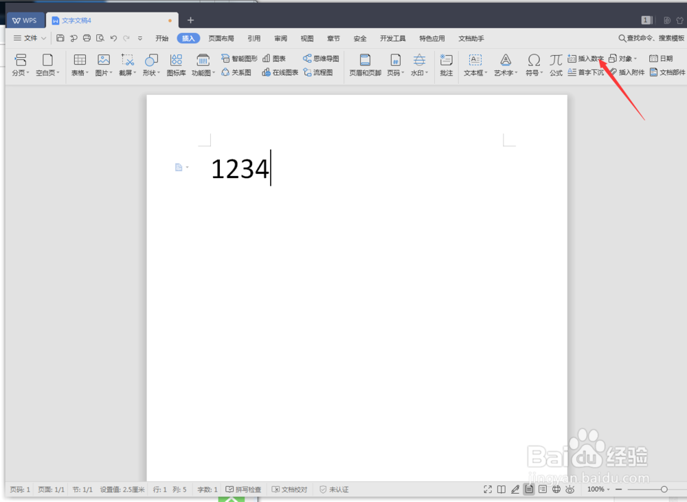This screenshot has width=687, height=502.
Task: Open the 文件 file menu
Action: [x=30, y=38]
